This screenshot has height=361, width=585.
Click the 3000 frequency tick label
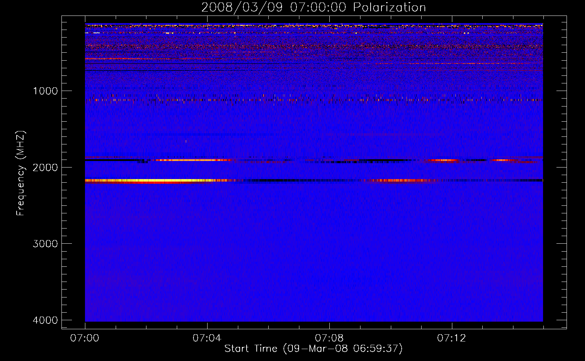point(45,244)
